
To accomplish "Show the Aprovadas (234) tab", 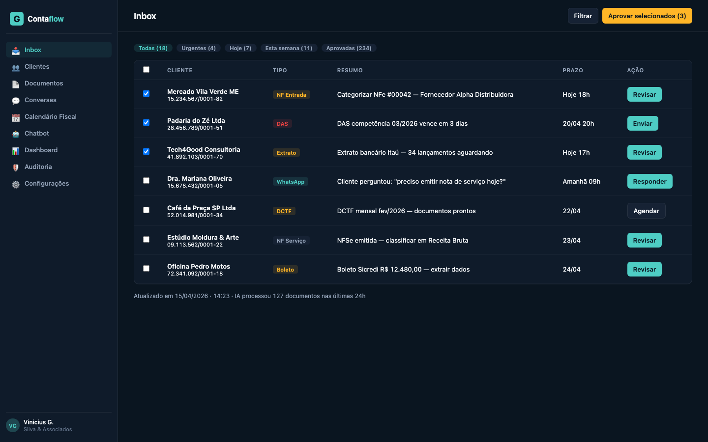I will [349, 48].
